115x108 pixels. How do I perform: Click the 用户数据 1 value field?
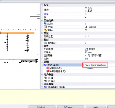[100, 78]
